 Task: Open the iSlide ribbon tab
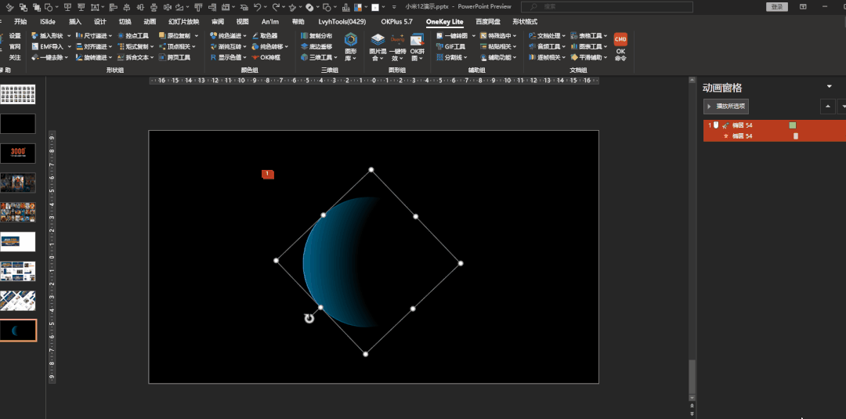[48, 22]
